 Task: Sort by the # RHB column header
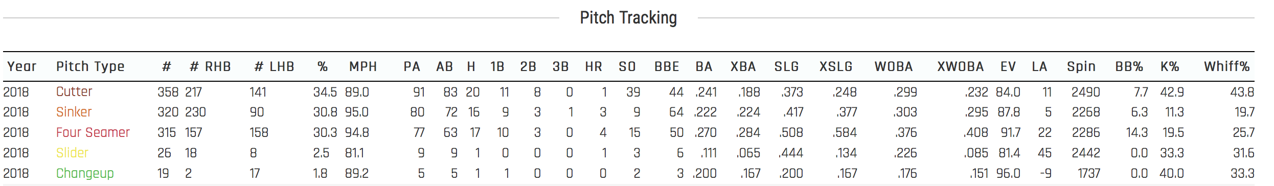pyautogui.click(x=210, y=66)
